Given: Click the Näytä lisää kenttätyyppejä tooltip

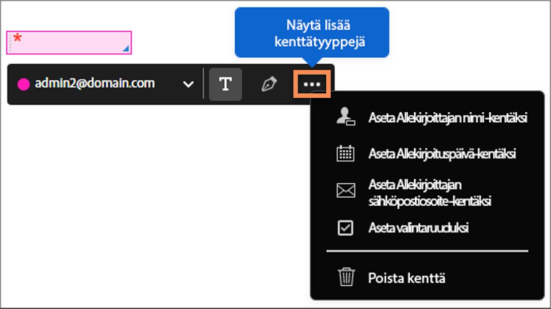Looking at the screenshot, I should 312,31.
